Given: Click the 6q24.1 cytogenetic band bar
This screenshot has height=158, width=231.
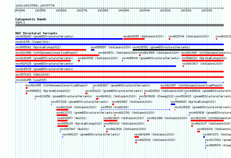Looking at the screenshot, I should pyautogui.click(x=119, y=25).
